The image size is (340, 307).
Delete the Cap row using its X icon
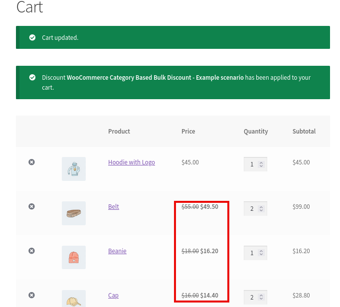coord(31,295)
